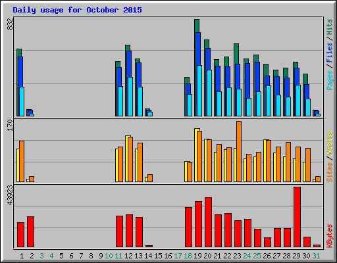Click the red KBytes bar for day 20
The height and width of the screenshot is (263, 337).
[208, 222]
